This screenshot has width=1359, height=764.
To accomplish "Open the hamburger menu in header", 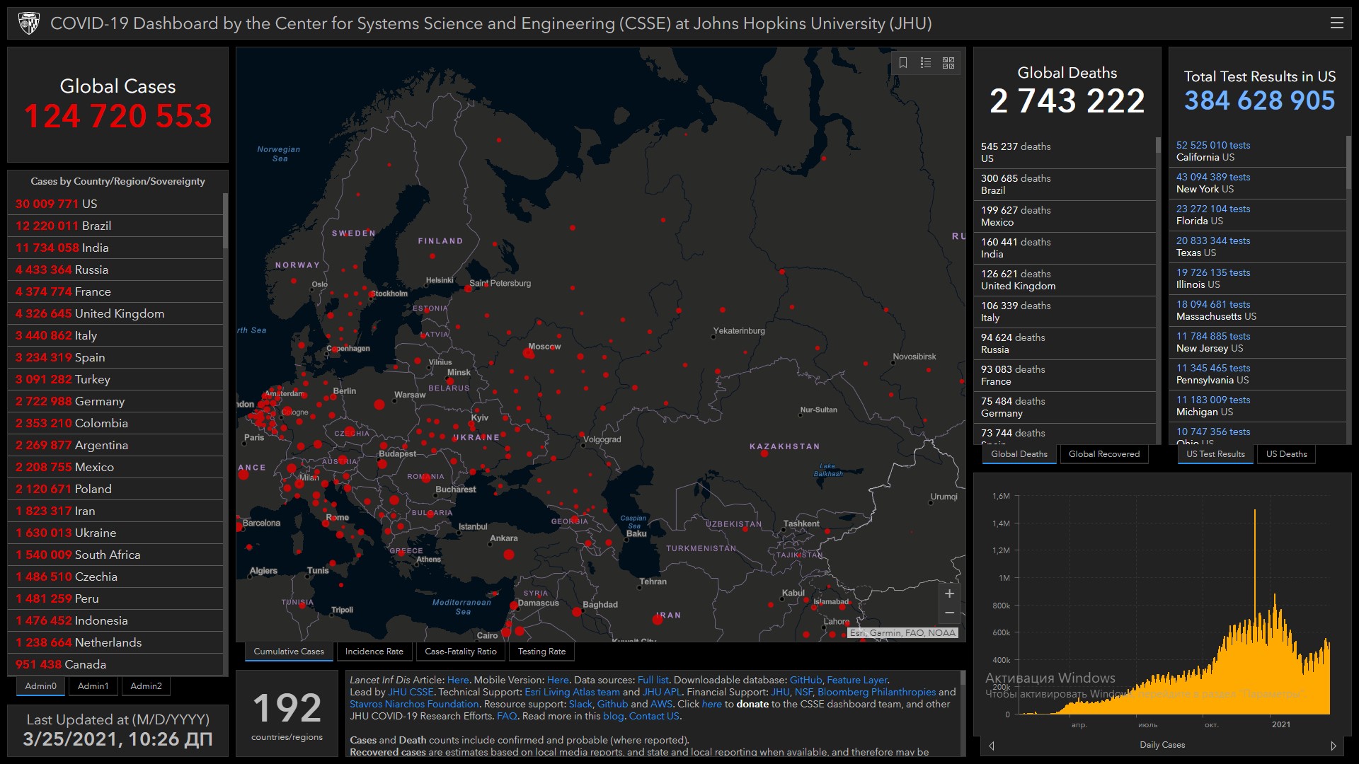I will (1336, 23).
